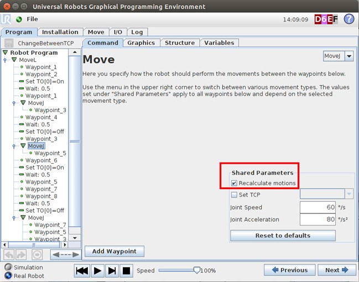This screenshot has width=359, height=282.
Task: Select Set TO[0]=On below Waypoint_2
Action: [x=45, y=81]
